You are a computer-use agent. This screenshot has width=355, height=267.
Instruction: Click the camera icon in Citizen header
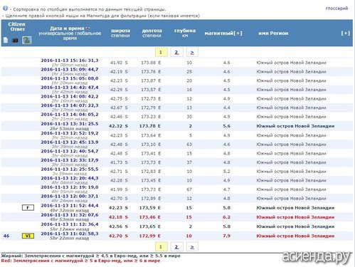pos(15,41)
